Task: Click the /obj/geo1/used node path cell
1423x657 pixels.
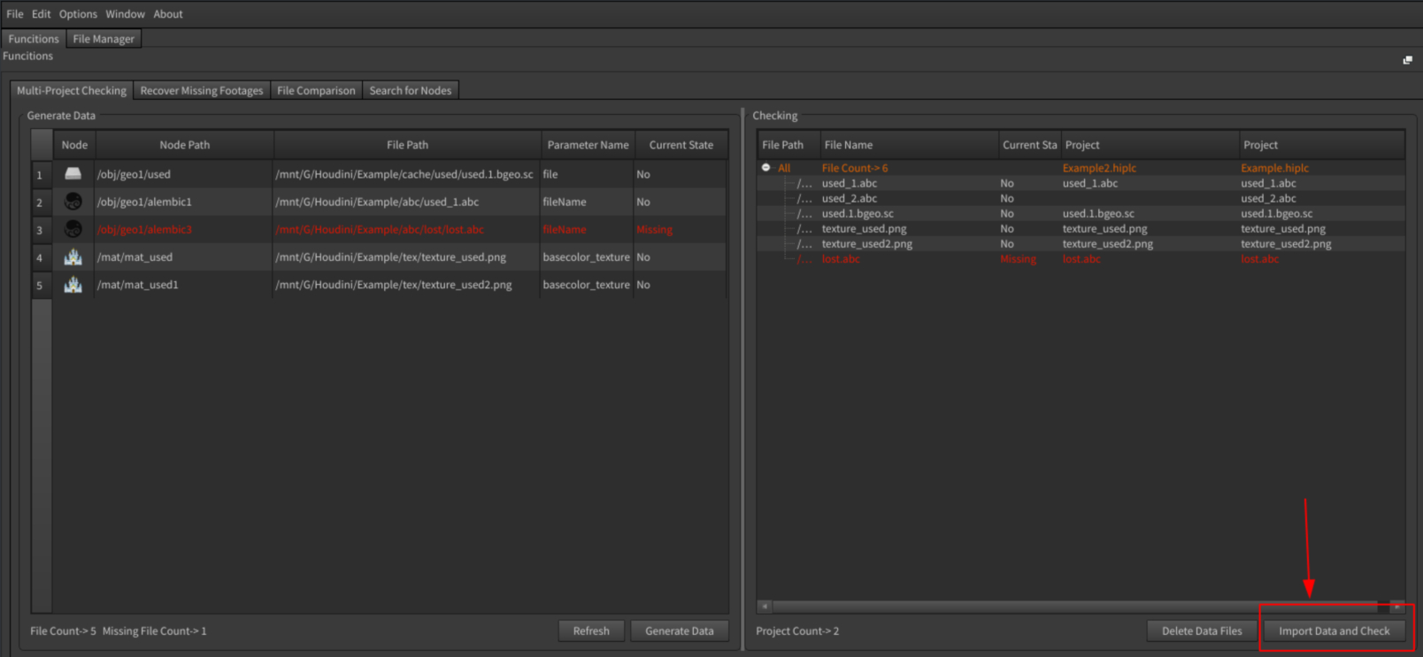Action: 184,174
